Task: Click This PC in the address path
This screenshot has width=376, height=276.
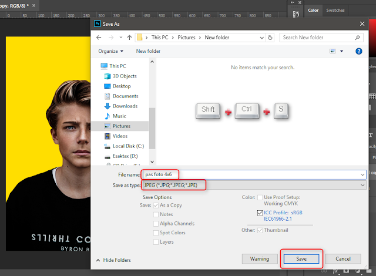Action: click(x=160, y=38)
